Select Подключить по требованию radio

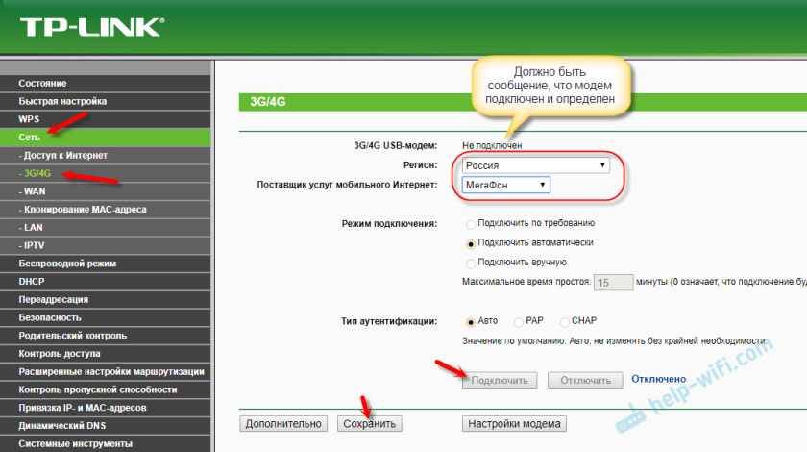click(470, 224)
